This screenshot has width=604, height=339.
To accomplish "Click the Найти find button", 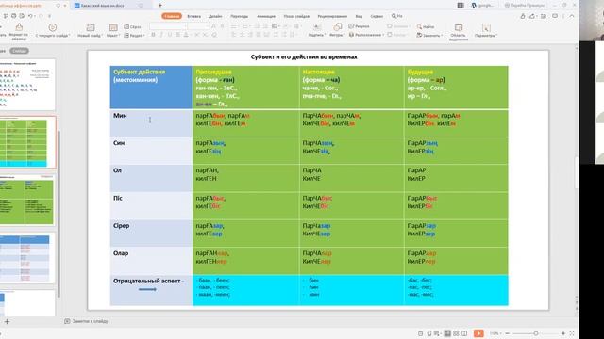I will (426, 27).
